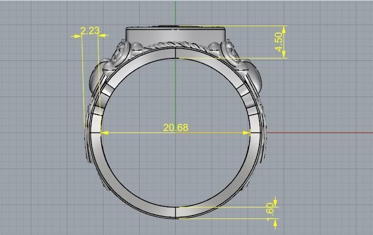Click the flat top bezel of the ring
Image resolution: width=373 pixels, height=235 pixels.
[x=176, y=35]
